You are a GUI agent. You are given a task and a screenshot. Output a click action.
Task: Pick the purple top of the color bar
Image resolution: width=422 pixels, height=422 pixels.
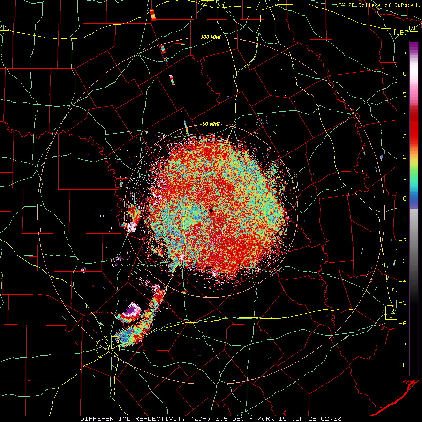click(x=414, y=46)
